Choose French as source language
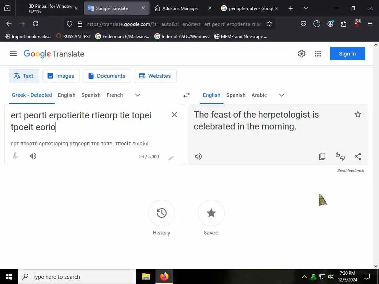This screenshot has width=379, height=284. [x=115, y=95]
